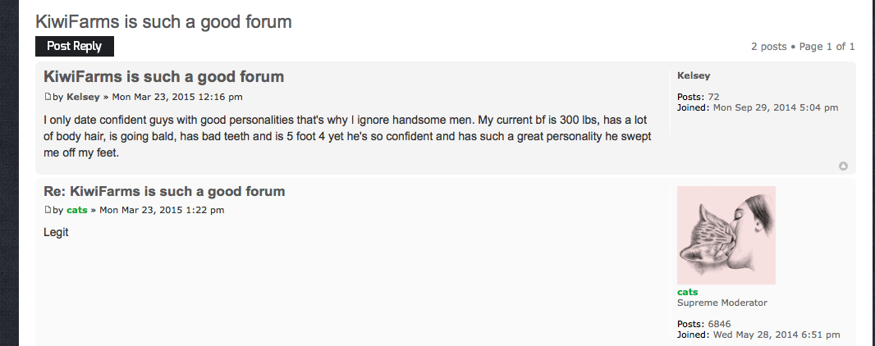
Task: Click cats' post count 6846
Action: 719,324
